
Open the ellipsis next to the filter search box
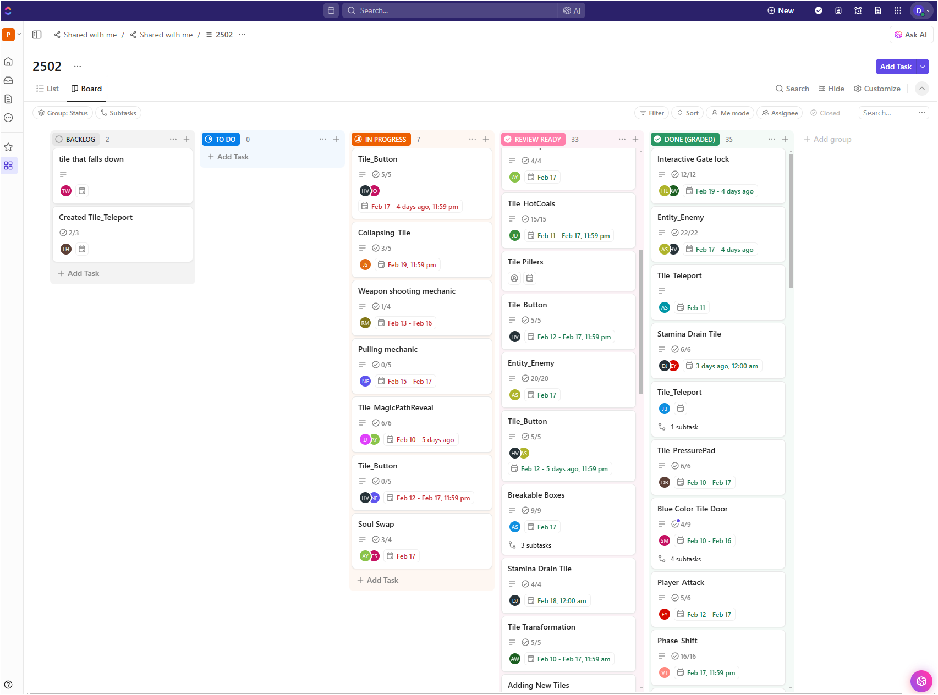[x=922, y=113]
